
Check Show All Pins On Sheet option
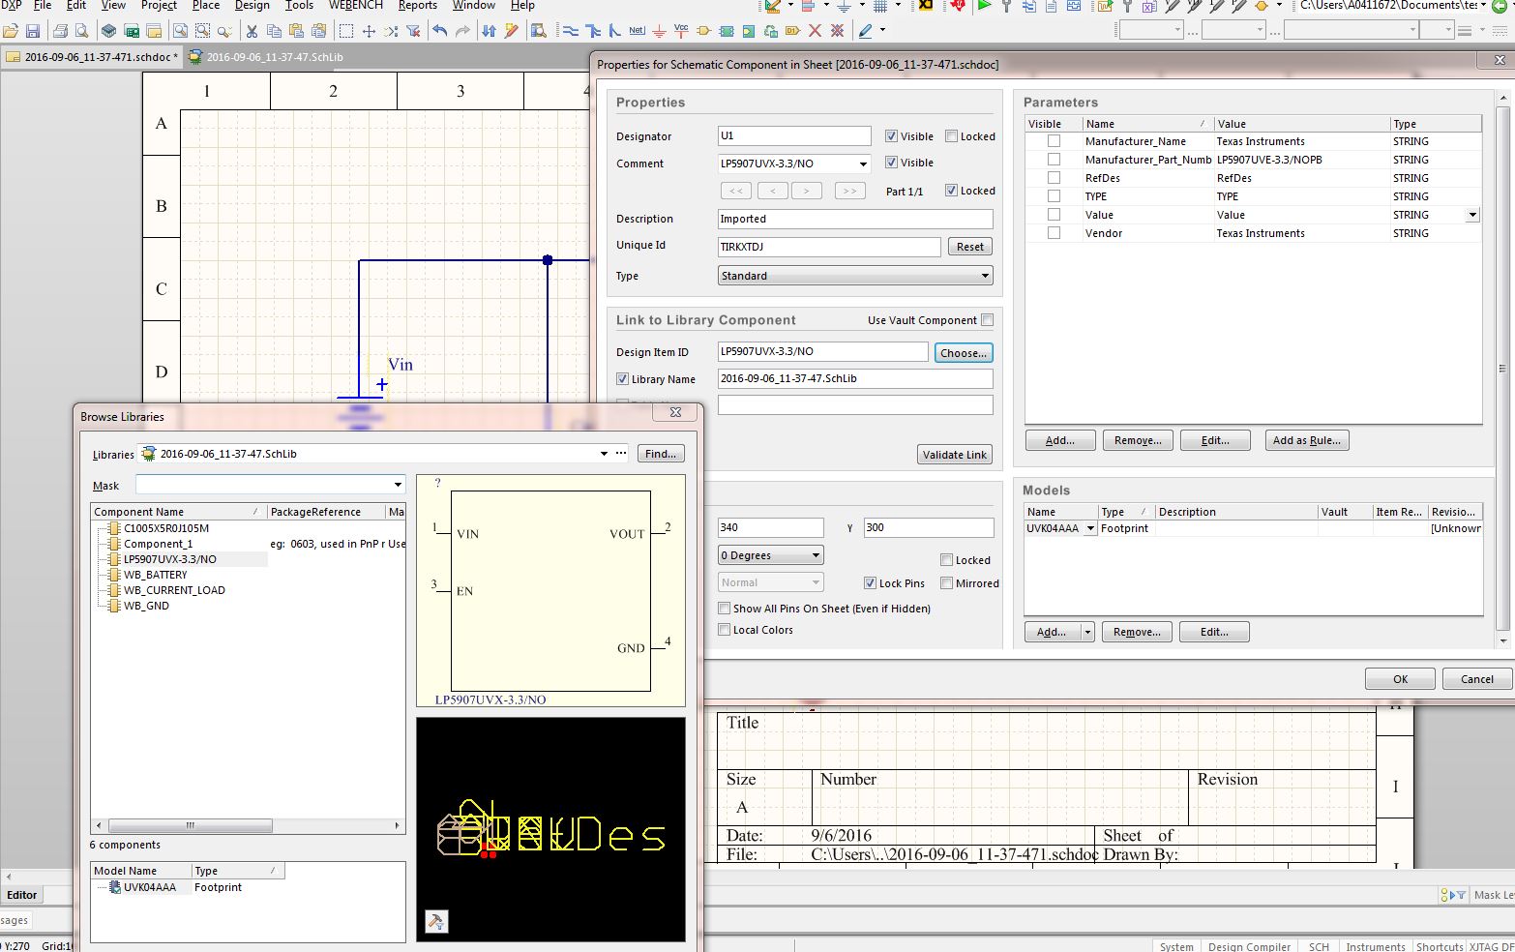[724, 609]
